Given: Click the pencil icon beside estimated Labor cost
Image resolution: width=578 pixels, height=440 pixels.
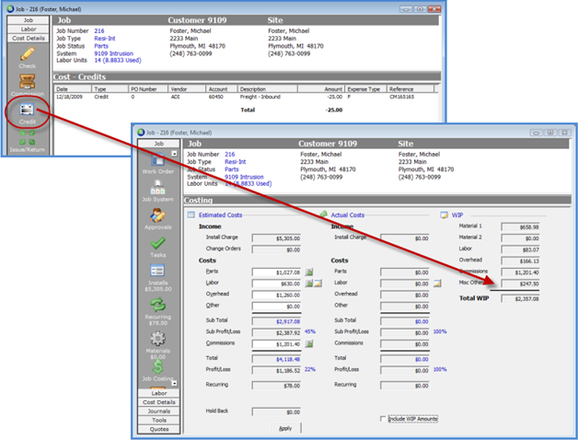Looking at the screenshot, I should click(x=318, y=284).
